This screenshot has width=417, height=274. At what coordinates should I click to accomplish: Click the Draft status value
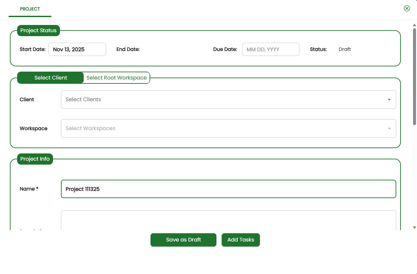coord(345,49)
